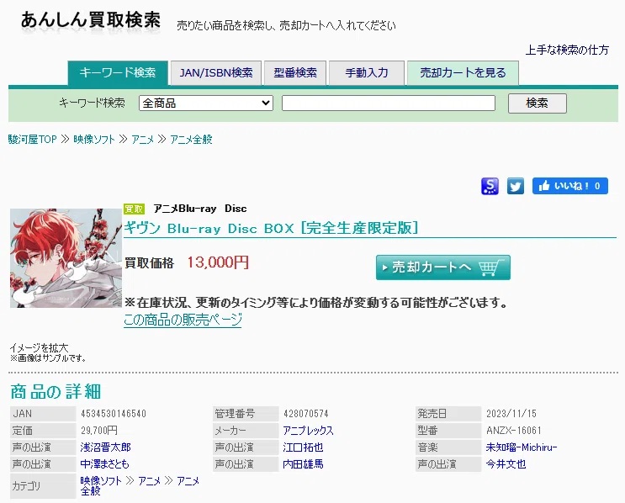This screenshot has height=503, width=625.
Task: Click the blue S share icon
Action: [490, 186]
